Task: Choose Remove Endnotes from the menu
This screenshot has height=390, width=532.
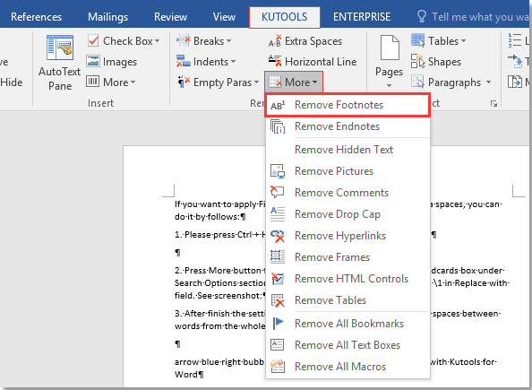Action: tap(348, 126)
